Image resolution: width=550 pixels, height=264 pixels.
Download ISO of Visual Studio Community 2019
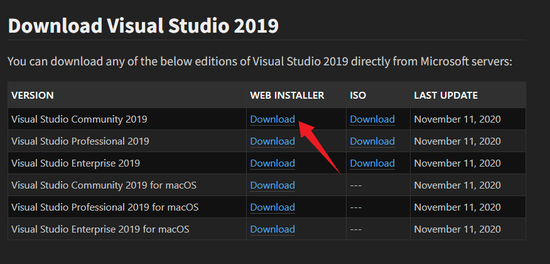[x=372, y=119]
